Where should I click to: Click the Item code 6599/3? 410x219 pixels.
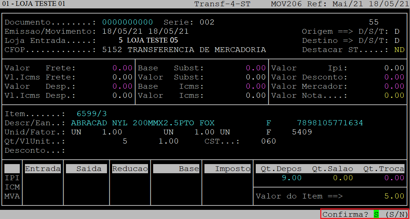pyautogui.click(x=92, y=114)
